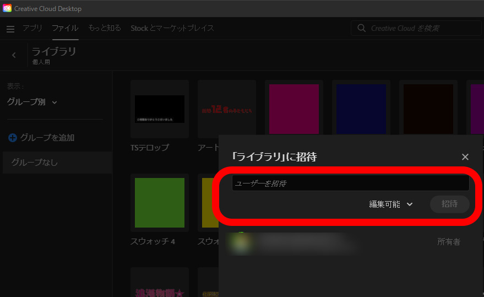
Task: Click the ライブラリ title heading
Action: click(54, 51)
